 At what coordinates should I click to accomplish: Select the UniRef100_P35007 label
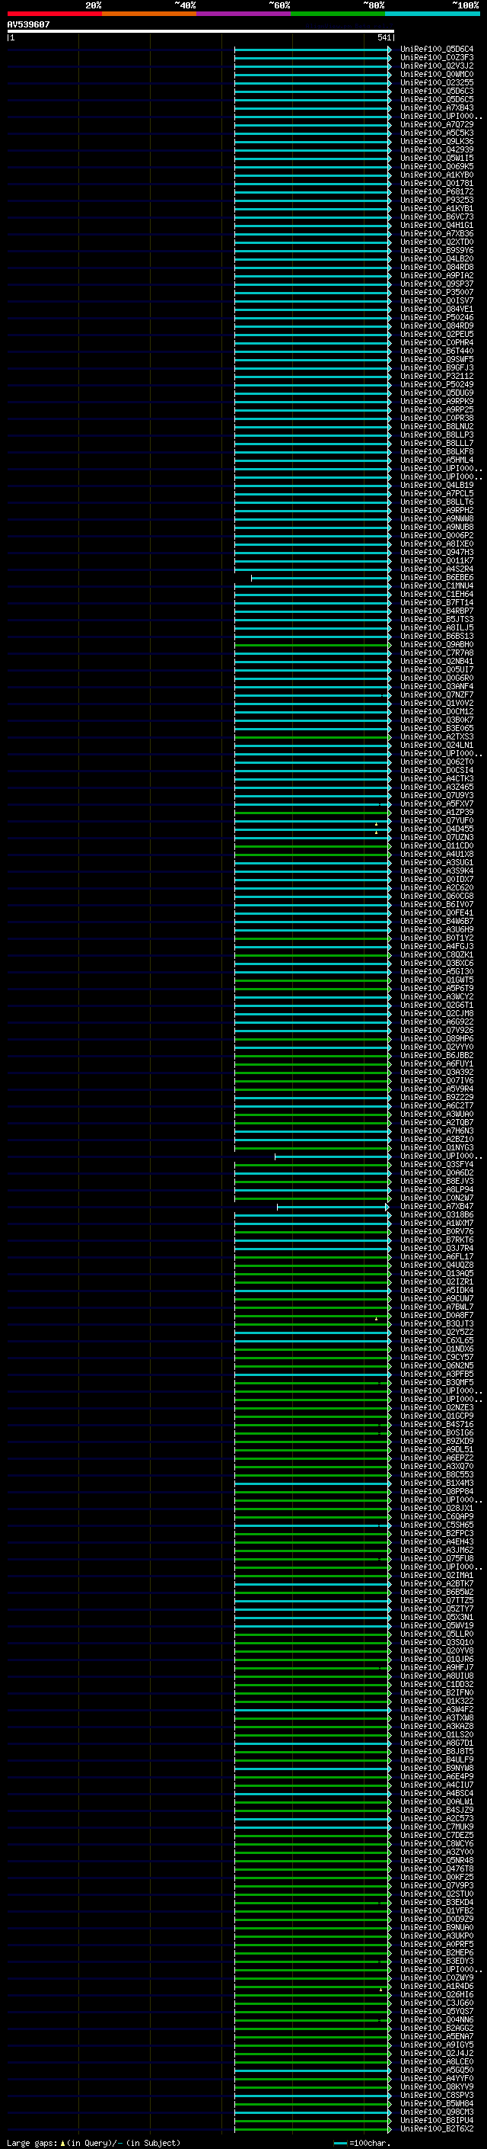coord(436,292)
